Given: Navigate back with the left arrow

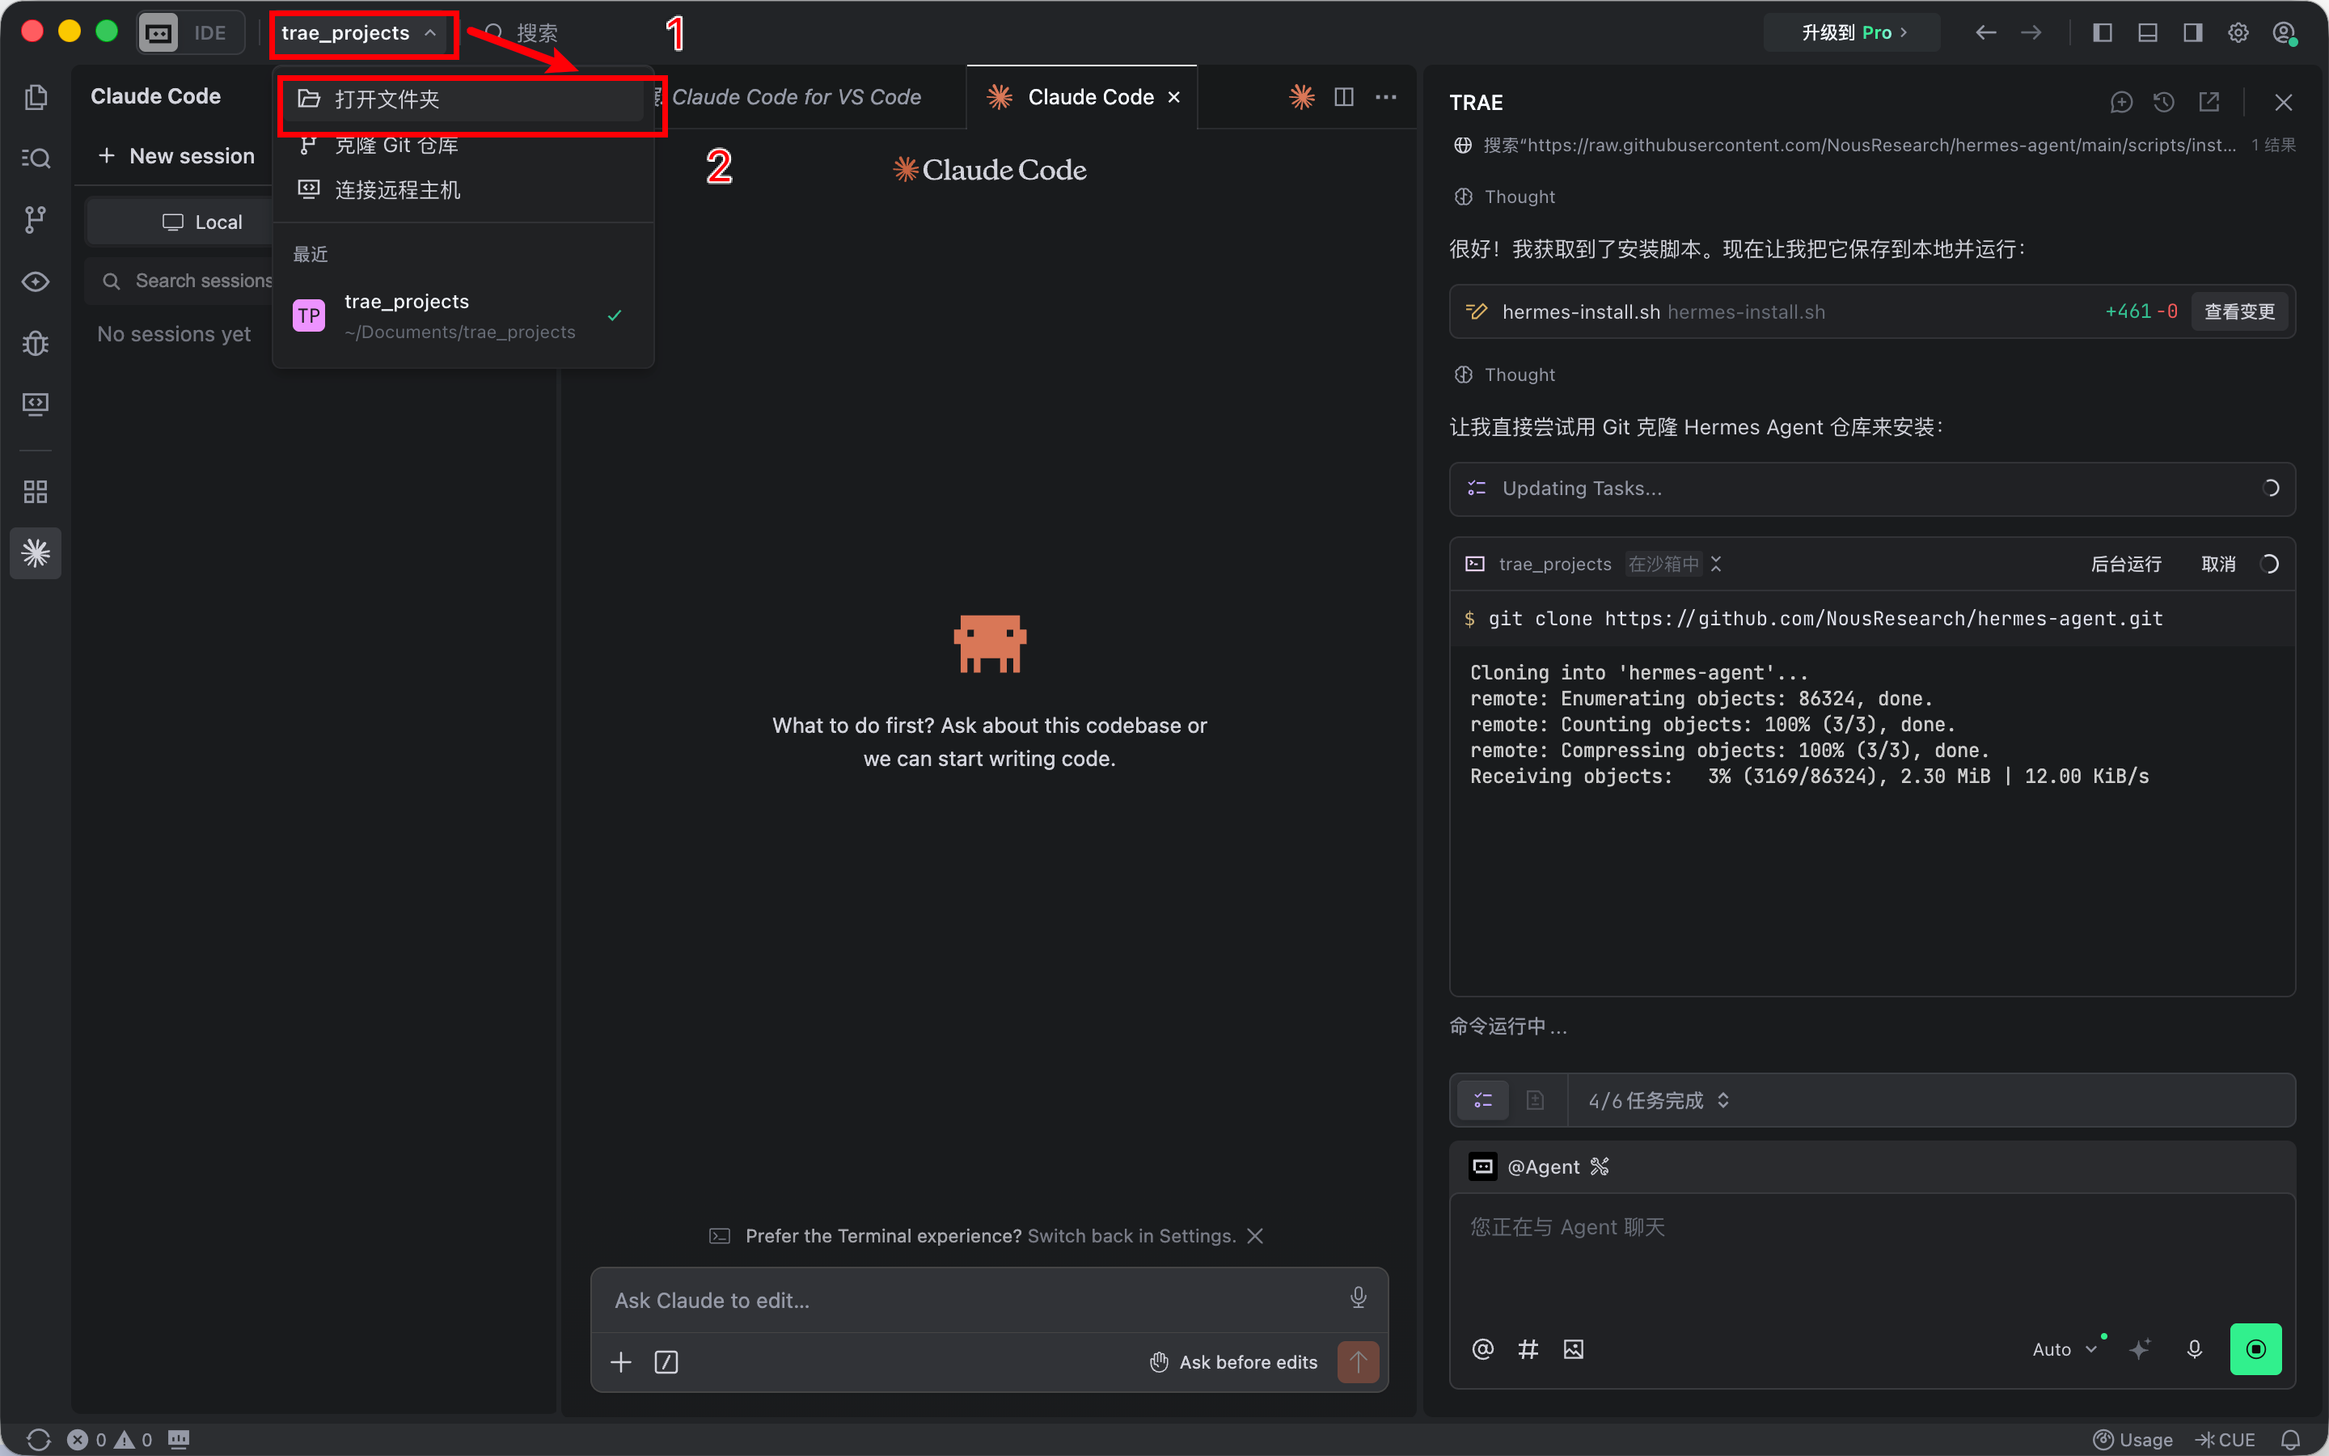Looking at the screenshot, I should 1985,32.
